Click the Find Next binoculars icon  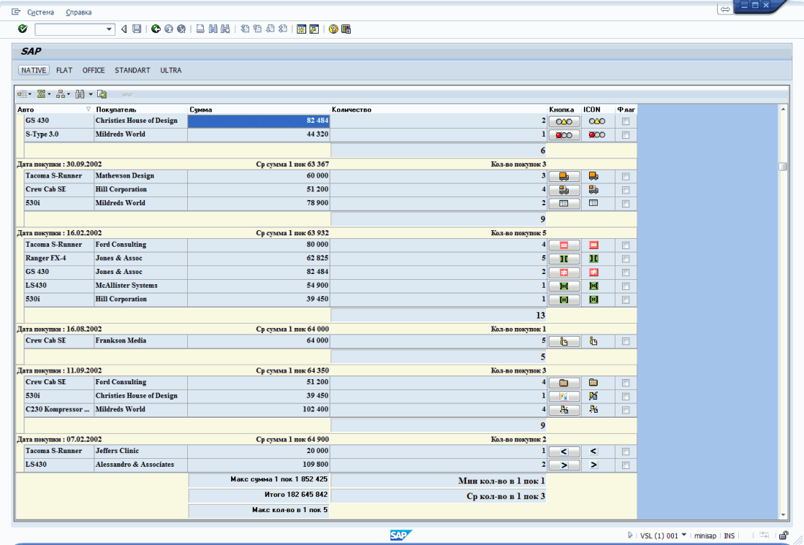(x=225, y=28)
